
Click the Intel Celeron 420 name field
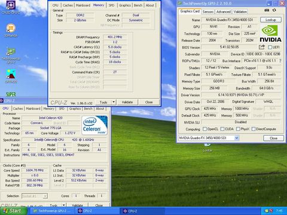[51, 118]
